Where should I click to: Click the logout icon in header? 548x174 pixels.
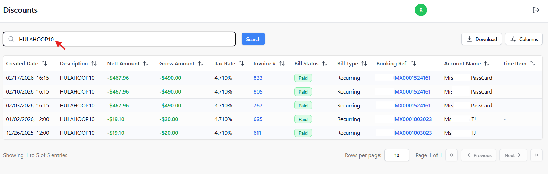pyautogui.click(x=536, y=10)
